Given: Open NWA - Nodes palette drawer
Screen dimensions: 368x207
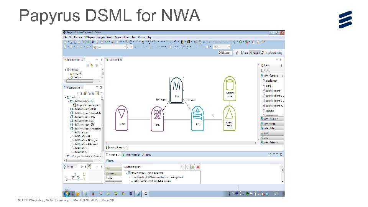Looking at the screenshot, I should pyautogui.click(x=272, y=123).
